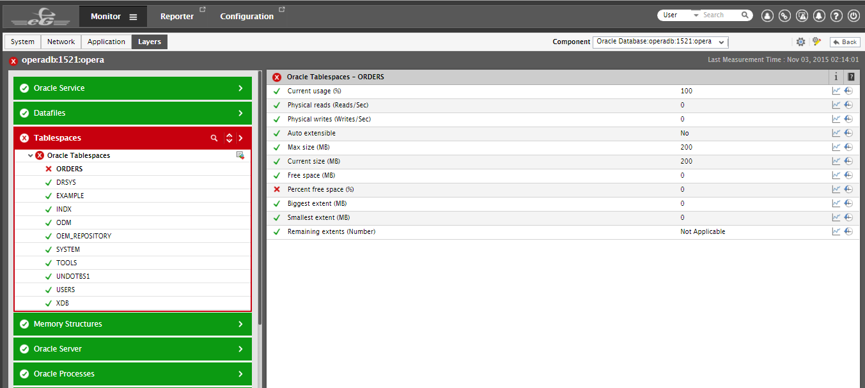
Task: View graph for Auto extensible
Action: click(836, 133)
